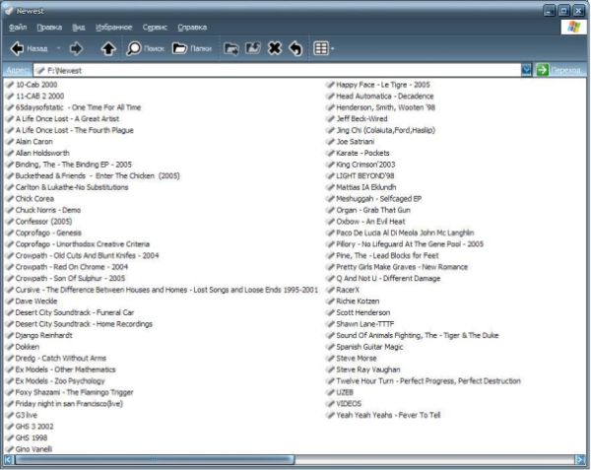Open the Файл menu

tap(18, 28)
